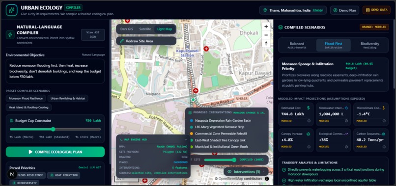Click the tree icon on Carbon Sequestration card
The image size is (396, 186).
click(x=383, y=134)
